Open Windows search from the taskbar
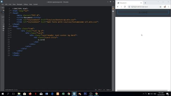Screen dimensions: 171x96 pyautogui.click(x=8, y=94)
